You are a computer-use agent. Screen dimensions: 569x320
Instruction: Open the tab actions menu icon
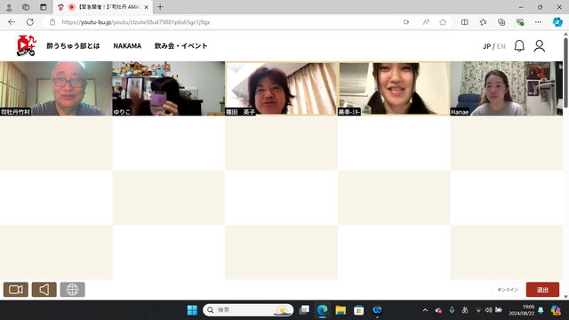click(x=44, y=7)
